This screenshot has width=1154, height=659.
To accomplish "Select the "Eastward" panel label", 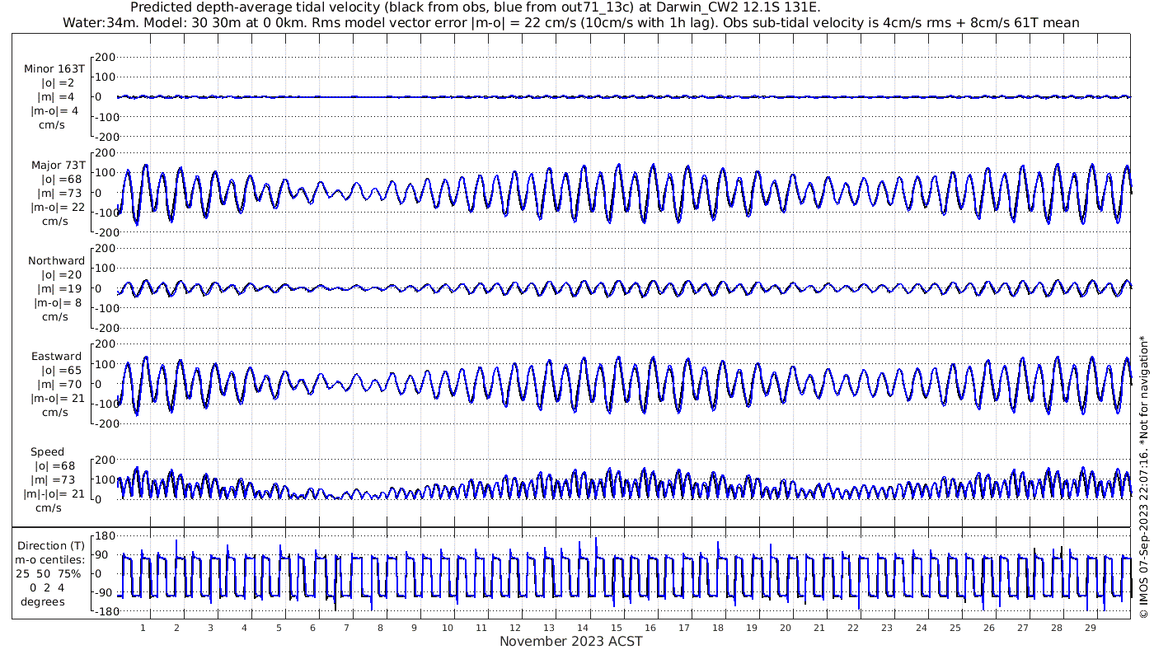I will coord(57,357).
